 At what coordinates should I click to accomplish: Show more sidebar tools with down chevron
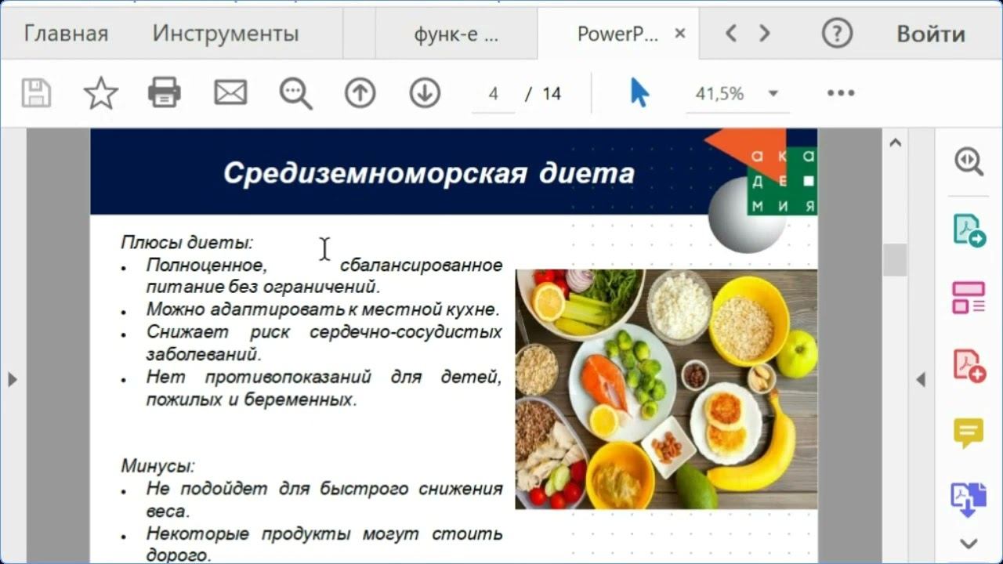tap(969, 544)
